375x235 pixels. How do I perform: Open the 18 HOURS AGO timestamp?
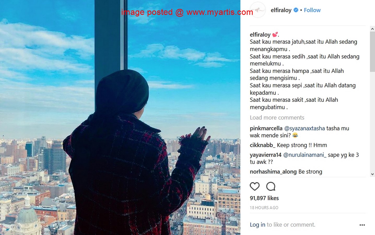(264, 208)
